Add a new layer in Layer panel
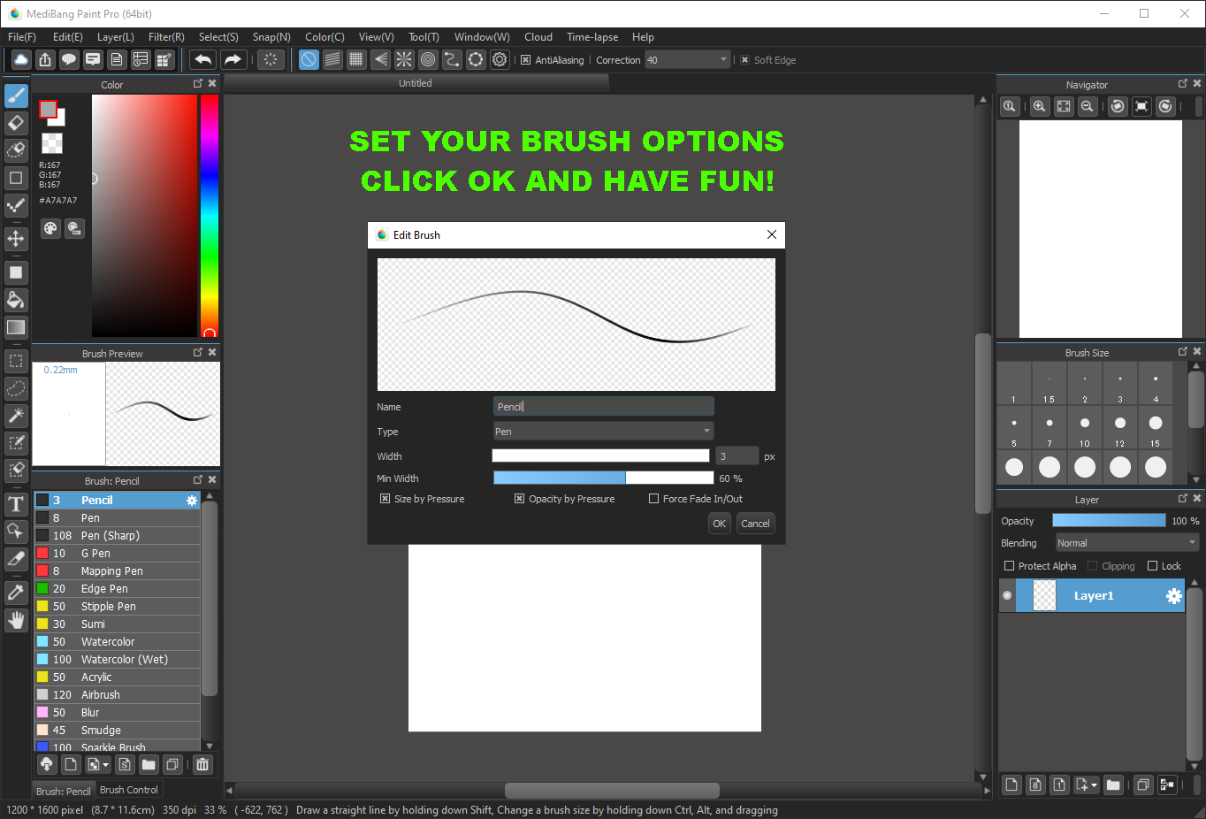The image size is (1206, 819). (x=1011, y=785)
